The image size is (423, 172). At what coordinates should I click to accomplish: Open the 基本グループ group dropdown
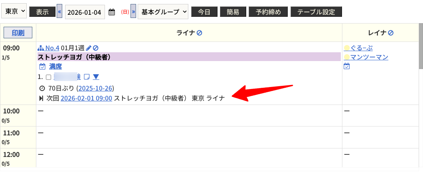pyautogui.click(x=163, y=12)
